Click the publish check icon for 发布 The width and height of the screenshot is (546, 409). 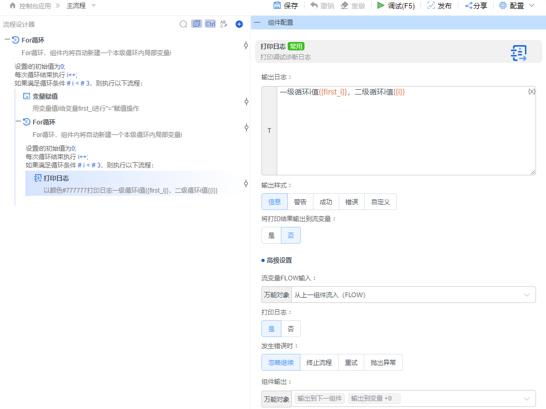(430, 5)
